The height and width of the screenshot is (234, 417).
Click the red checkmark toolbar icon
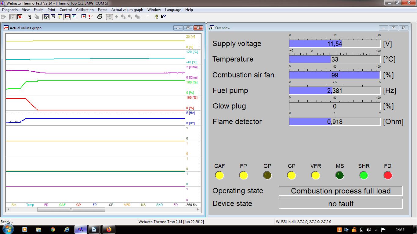90,17
